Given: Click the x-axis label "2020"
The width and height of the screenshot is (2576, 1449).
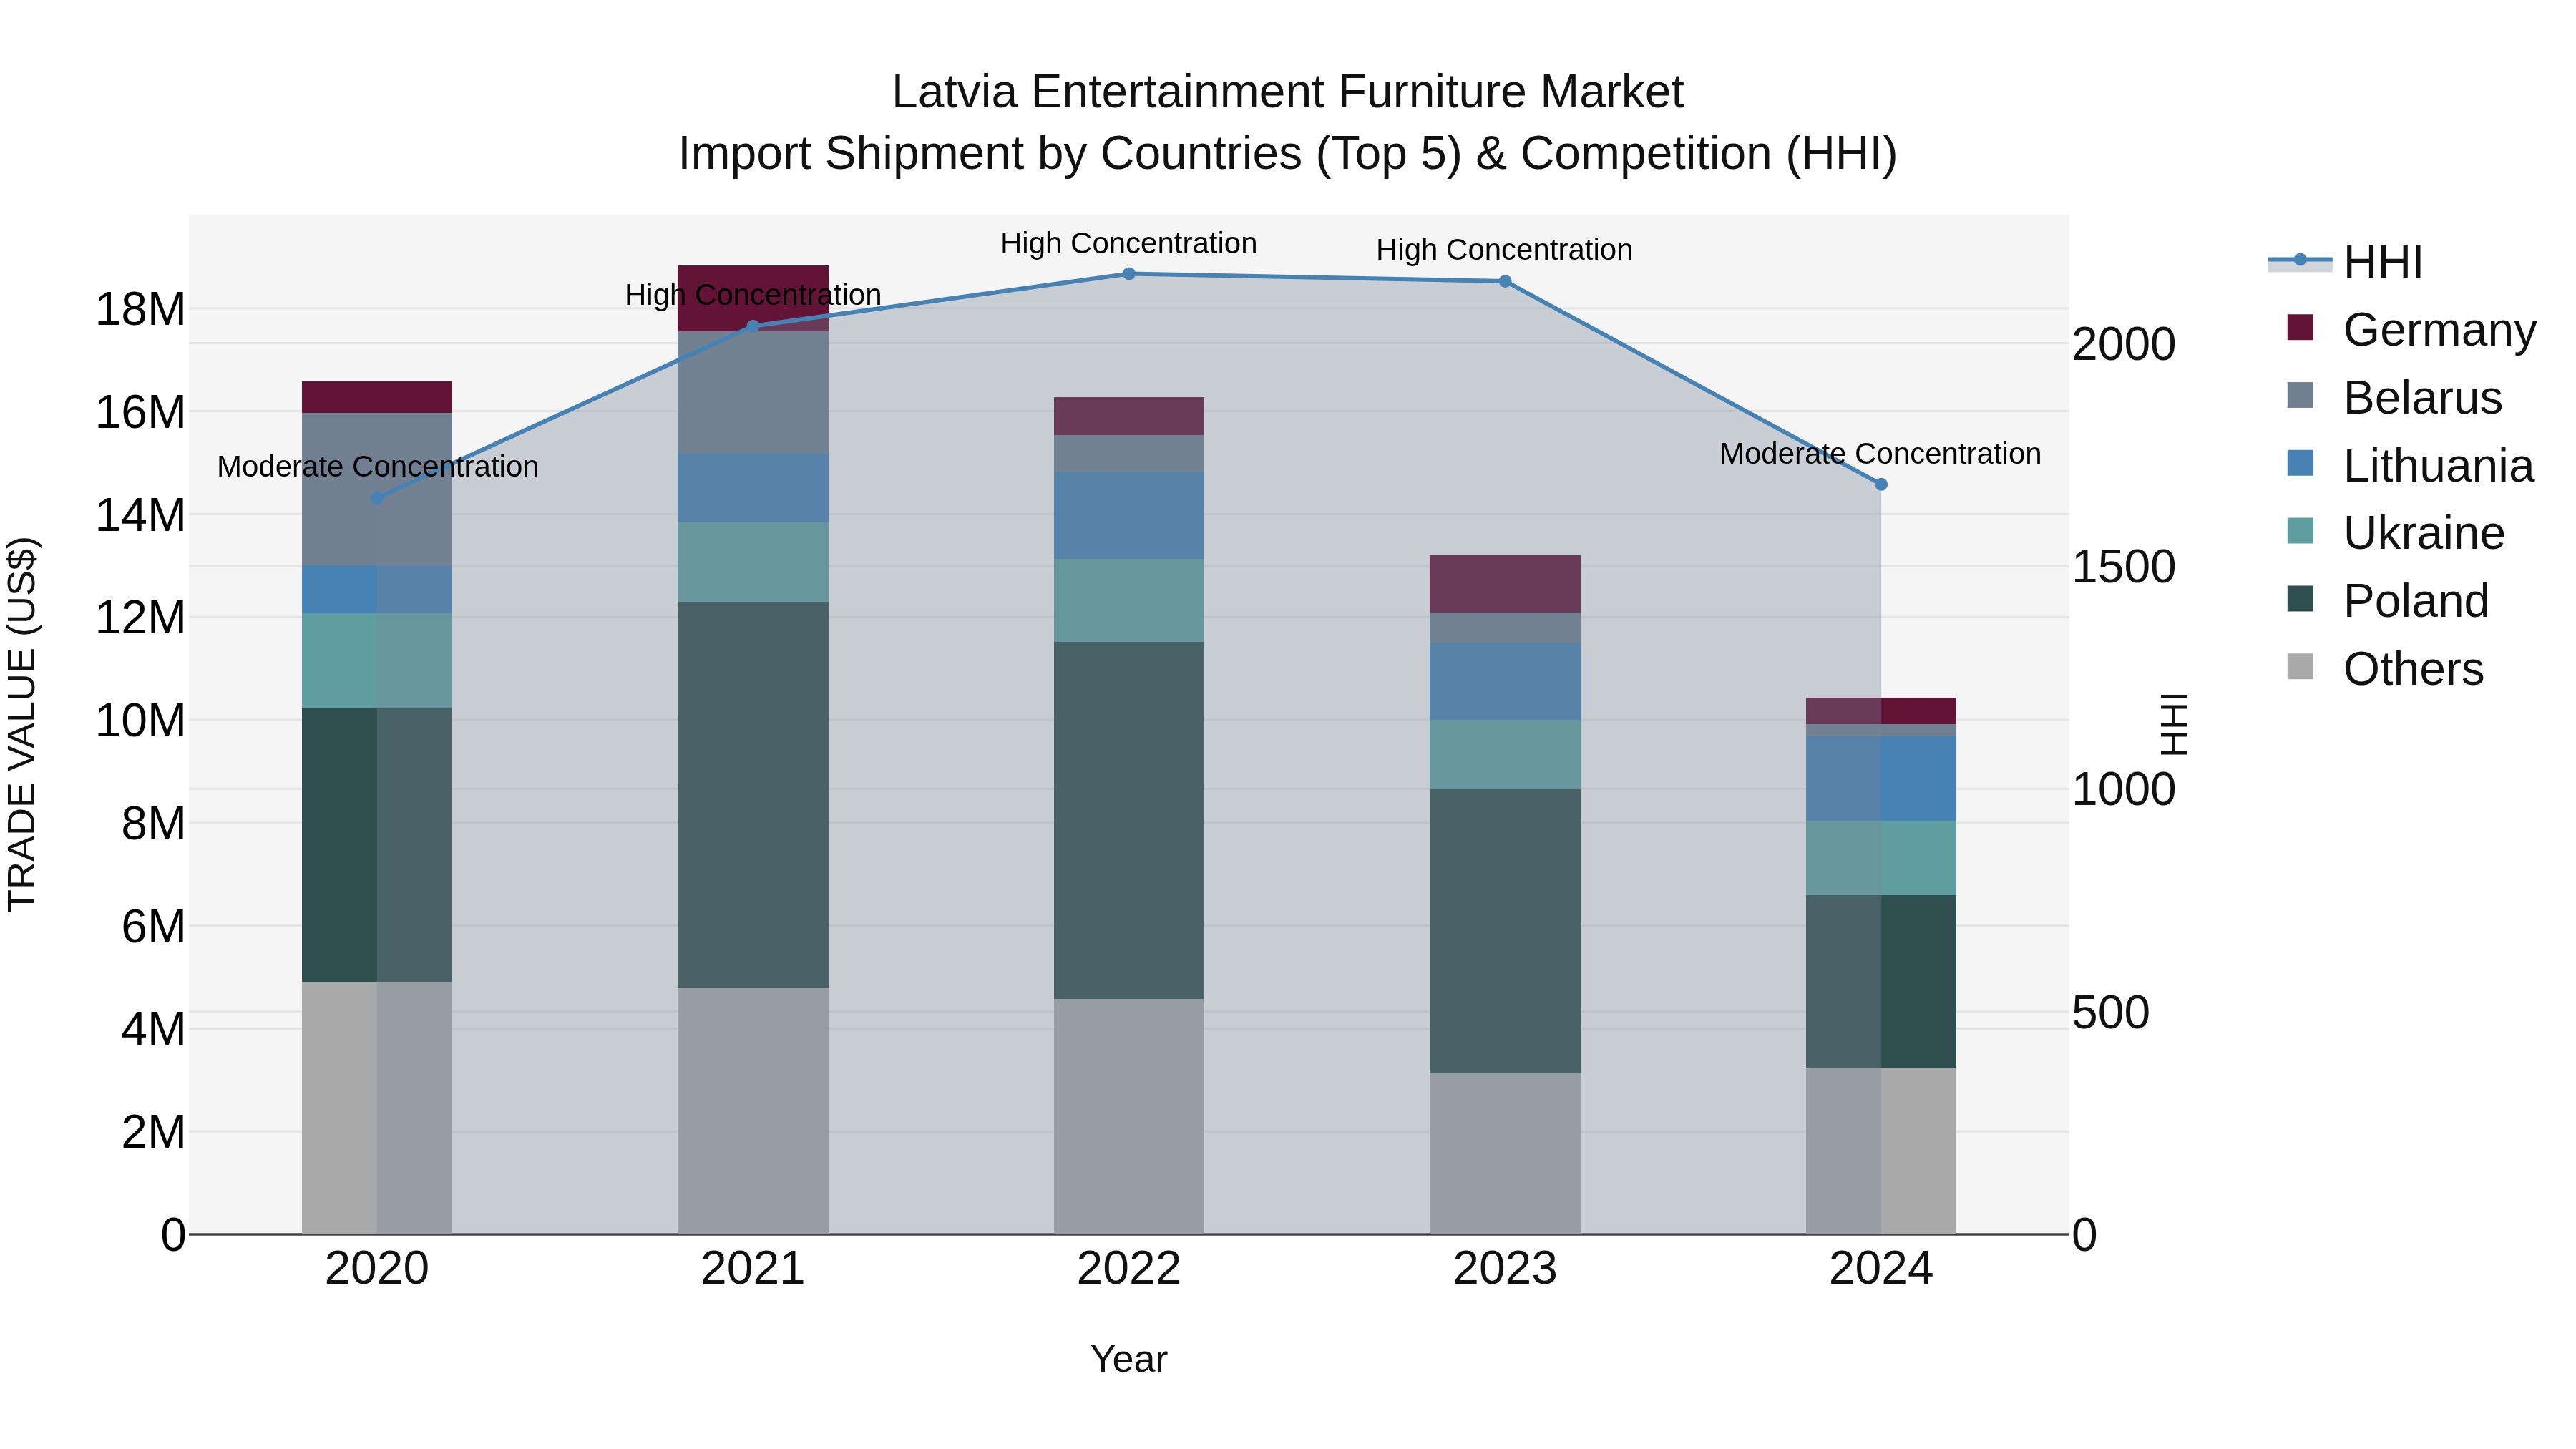Looking at the screenshot, I should [x=377, y=1269].
